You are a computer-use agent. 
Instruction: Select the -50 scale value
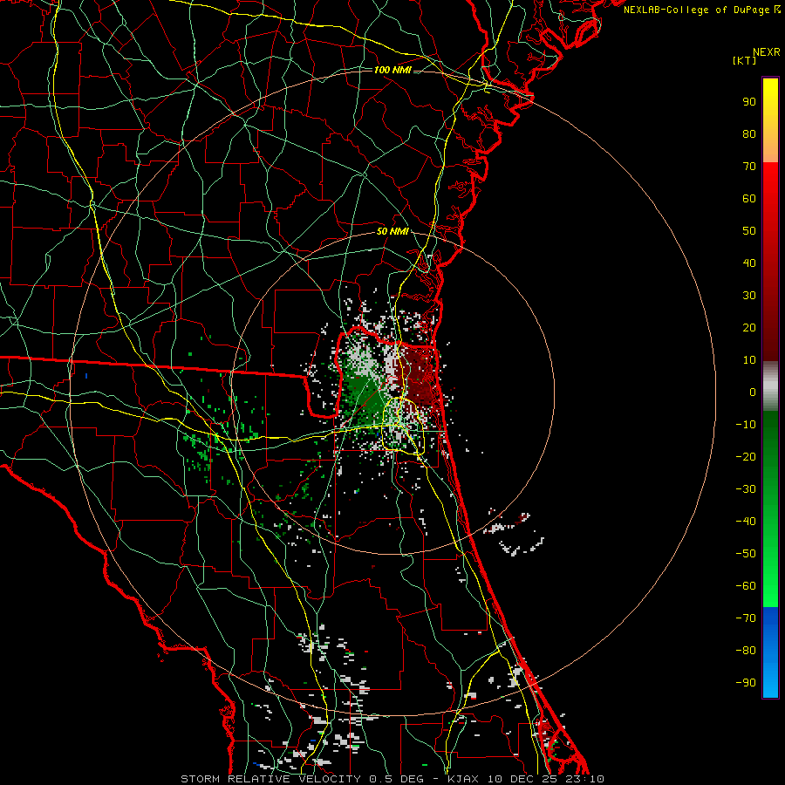point(746,554)
